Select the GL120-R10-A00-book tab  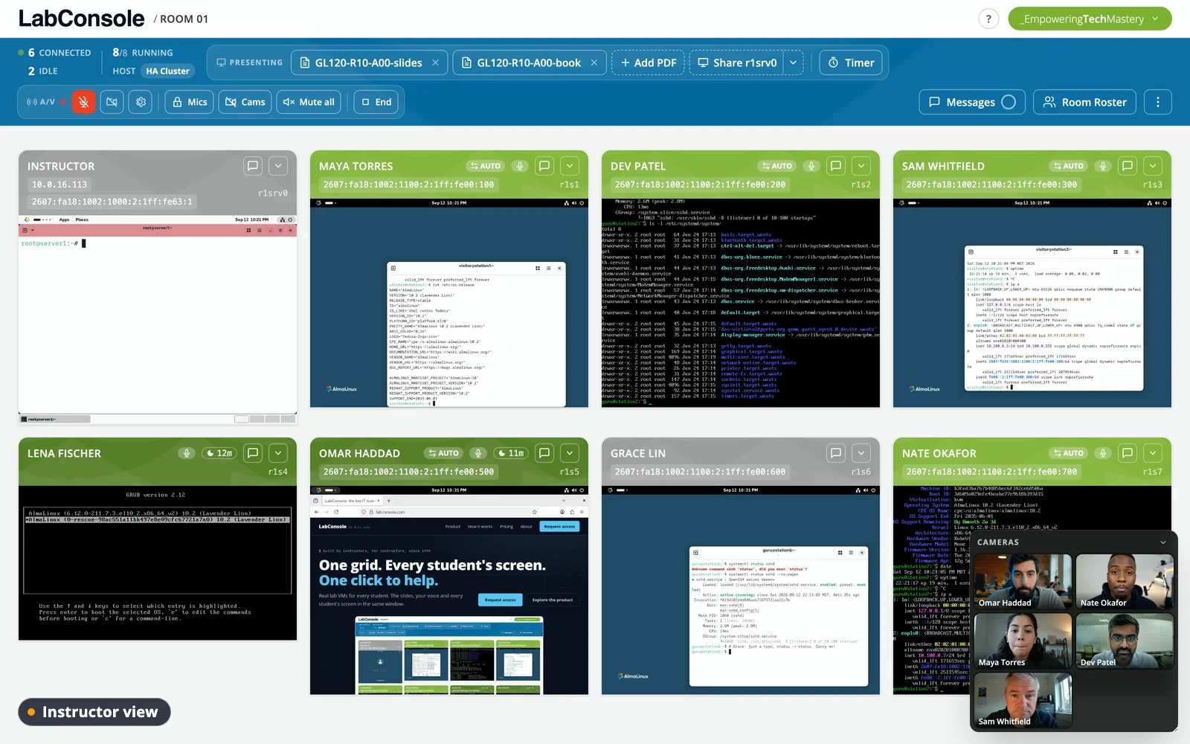(x=529, y=62)
